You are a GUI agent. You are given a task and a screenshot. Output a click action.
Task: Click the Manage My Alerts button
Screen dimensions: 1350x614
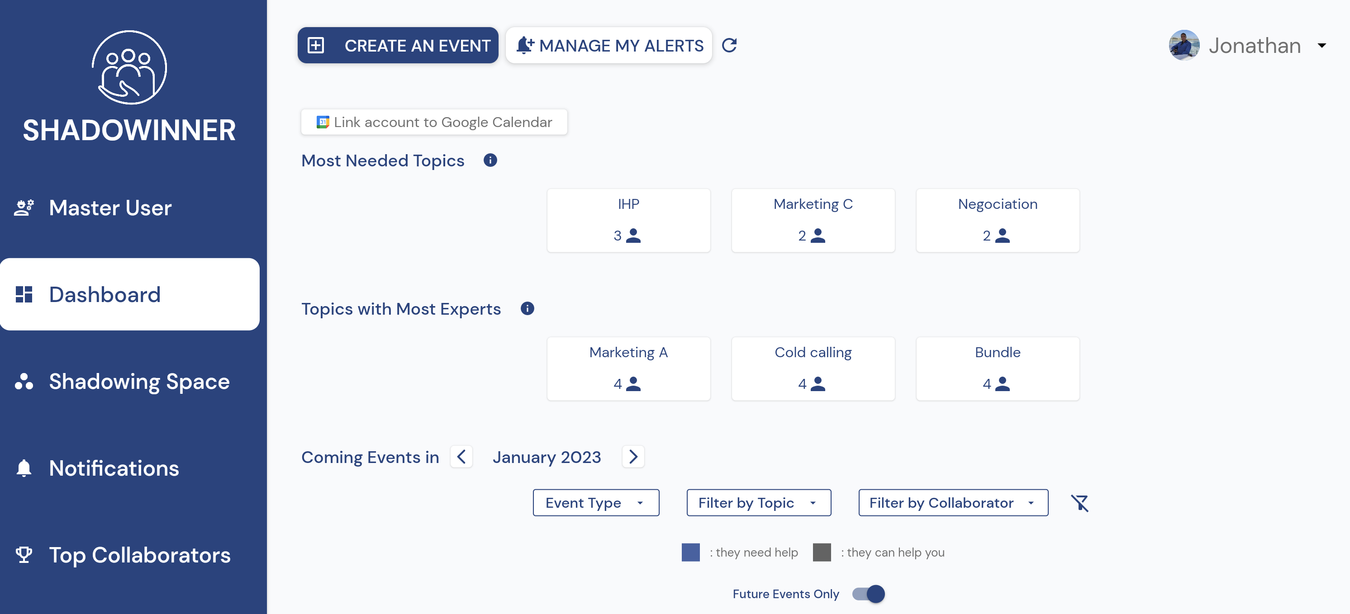click(x=608, y=46)
